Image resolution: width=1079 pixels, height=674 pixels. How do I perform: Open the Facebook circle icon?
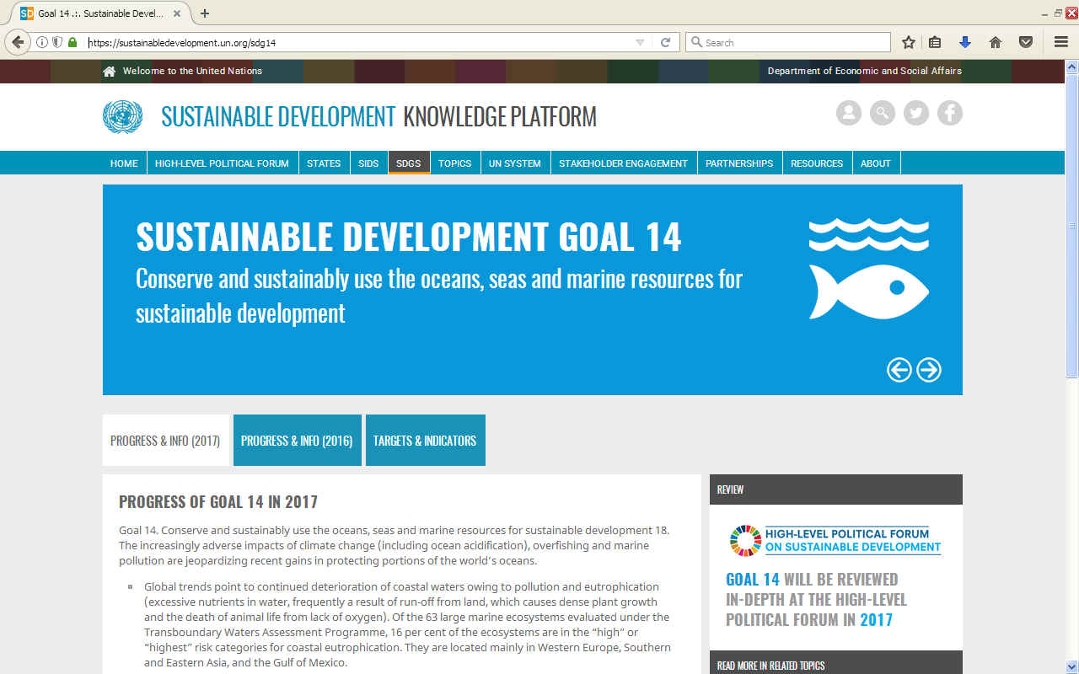pos(950,113)
